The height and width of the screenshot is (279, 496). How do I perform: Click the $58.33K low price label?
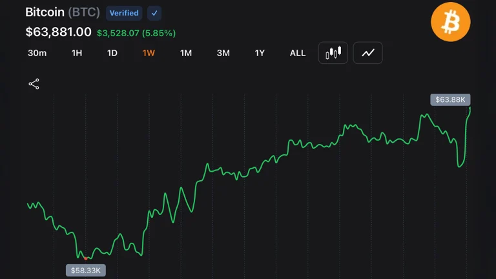point(86,271)
